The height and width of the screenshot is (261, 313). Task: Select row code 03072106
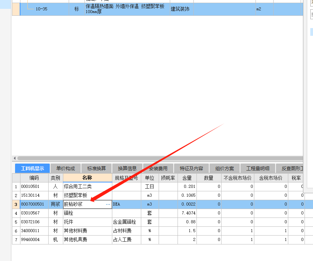(x=34, y=222)
